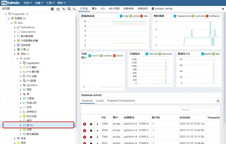
Task: Open the View Data grid icon
Action: pos(58,9)
